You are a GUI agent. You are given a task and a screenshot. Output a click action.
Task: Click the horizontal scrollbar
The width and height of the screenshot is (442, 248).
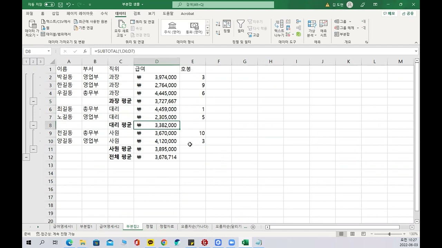335,227
